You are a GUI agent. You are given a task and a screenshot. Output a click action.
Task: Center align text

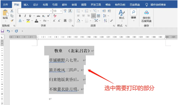(83, 16)
